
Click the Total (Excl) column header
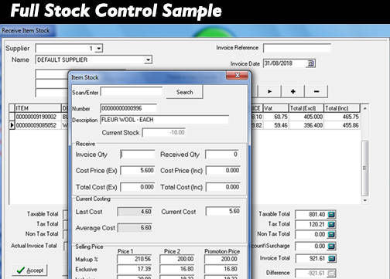306,108
